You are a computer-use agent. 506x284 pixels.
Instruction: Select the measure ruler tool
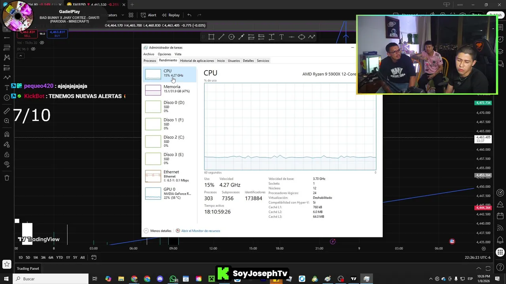click(7, 111)
